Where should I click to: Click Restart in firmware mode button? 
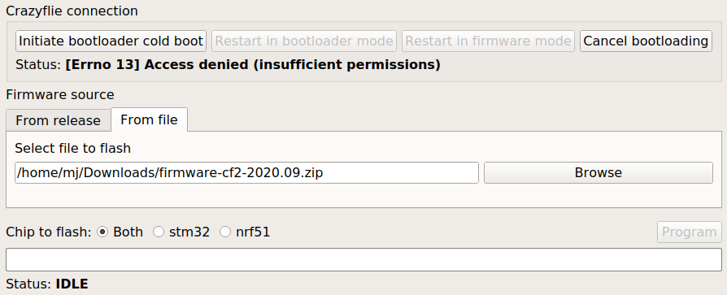488,41
